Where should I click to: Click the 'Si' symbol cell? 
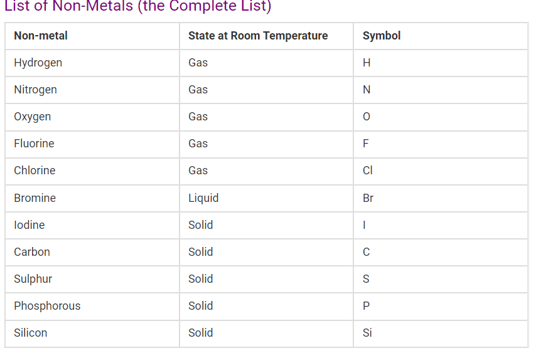point(367,333)
